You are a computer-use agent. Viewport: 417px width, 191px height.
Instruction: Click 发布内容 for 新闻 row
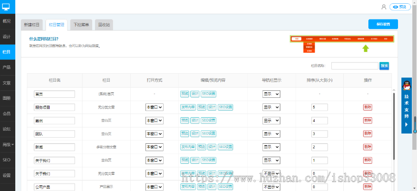pyautogui.click(x=188, y=147)
